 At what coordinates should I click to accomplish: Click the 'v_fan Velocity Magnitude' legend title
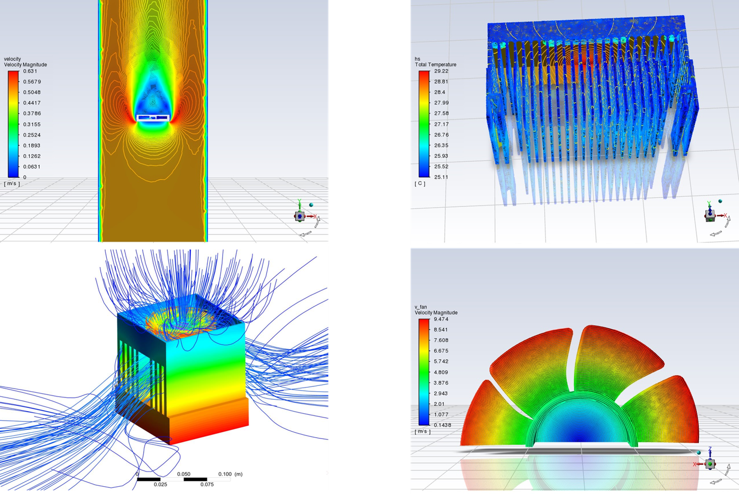click(436, 310)
